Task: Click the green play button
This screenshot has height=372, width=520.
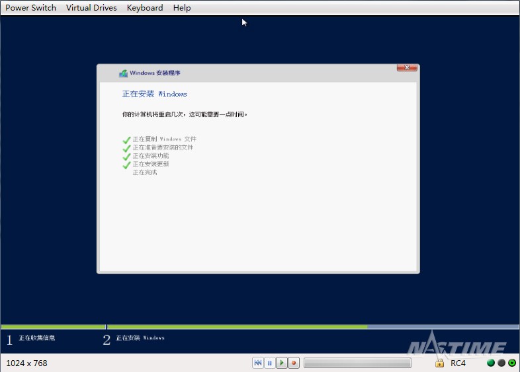Action: 282,363
